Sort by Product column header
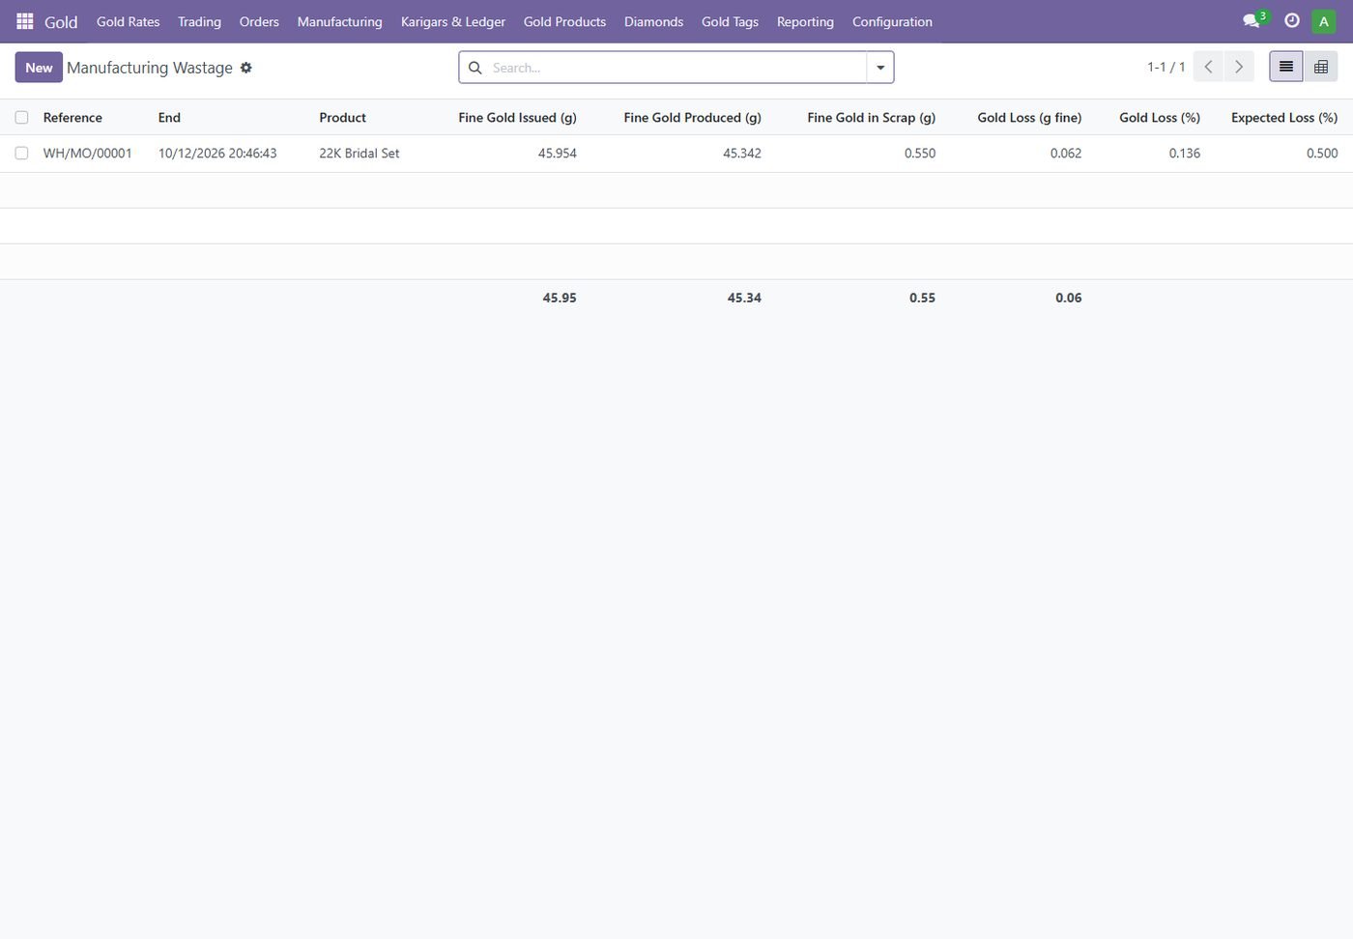The image size is (1353, 939). [x=342, y=118]
